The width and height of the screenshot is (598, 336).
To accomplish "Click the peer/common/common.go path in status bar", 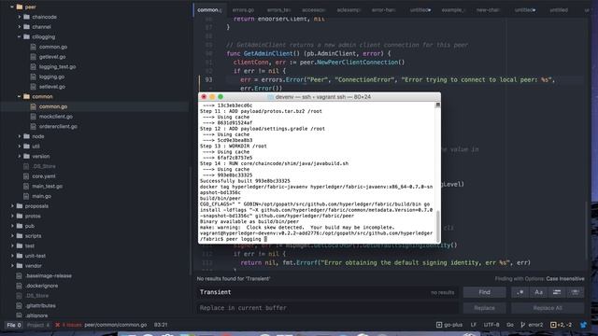I will (x=115, y=325).
